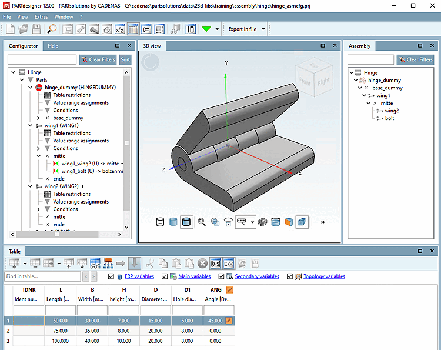Click Clear Filters in the Assembly panel
The height and width of the screenshot is (350, 441).
[x=415, y=59]
